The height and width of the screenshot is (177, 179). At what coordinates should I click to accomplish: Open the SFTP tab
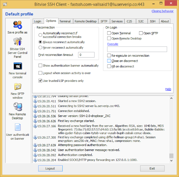[x=104, y=21]
